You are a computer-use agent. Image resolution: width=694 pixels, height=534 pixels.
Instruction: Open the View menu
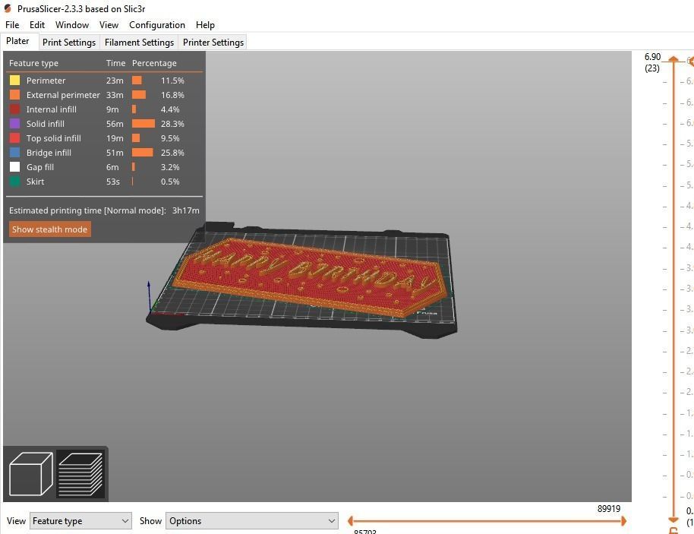[109, 25]
